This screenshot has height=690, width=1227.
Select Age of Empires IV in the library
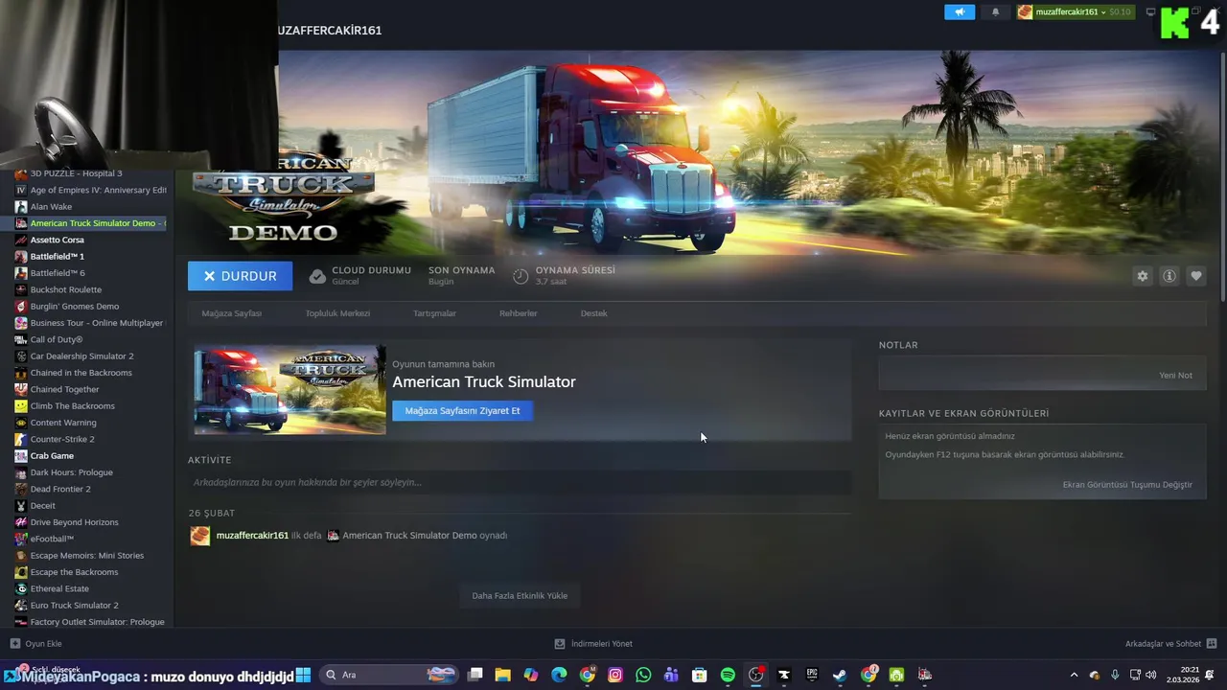click(x=98, y=190)
